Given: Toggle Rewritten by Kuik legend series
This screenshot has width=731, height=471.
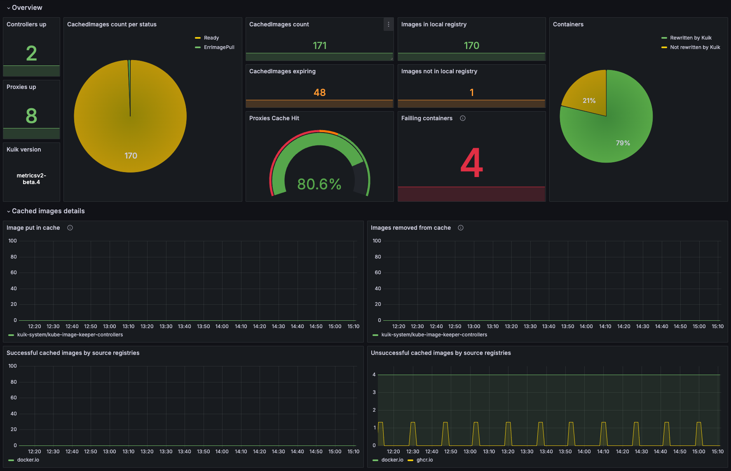Looking at the screenshot, I should [691, 38].
